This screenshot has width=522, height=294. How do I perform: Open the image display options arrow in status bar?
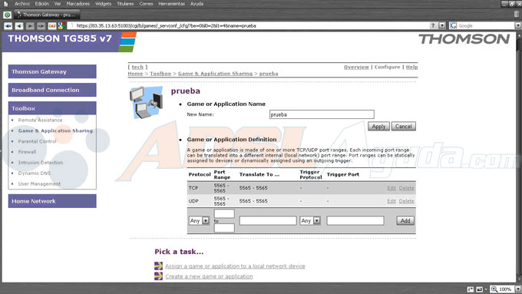pyautogui.click(x=486, y=289)
